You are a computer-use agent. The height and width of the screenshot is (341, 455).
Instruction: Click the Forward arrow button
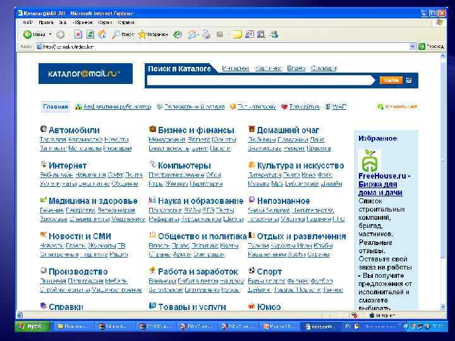click(x=61, y=35)
